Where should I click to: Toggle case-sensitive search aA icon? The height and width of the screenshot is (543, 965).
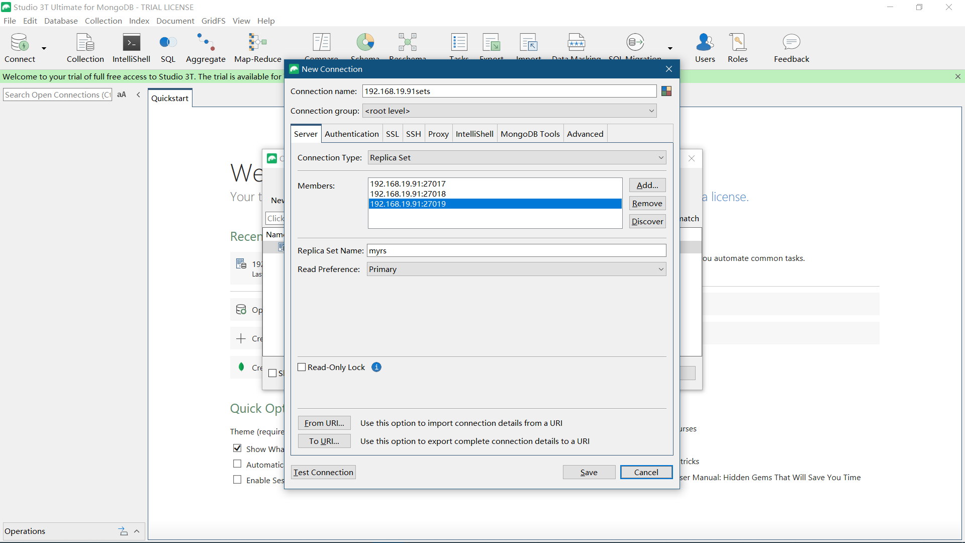[122, 95]
